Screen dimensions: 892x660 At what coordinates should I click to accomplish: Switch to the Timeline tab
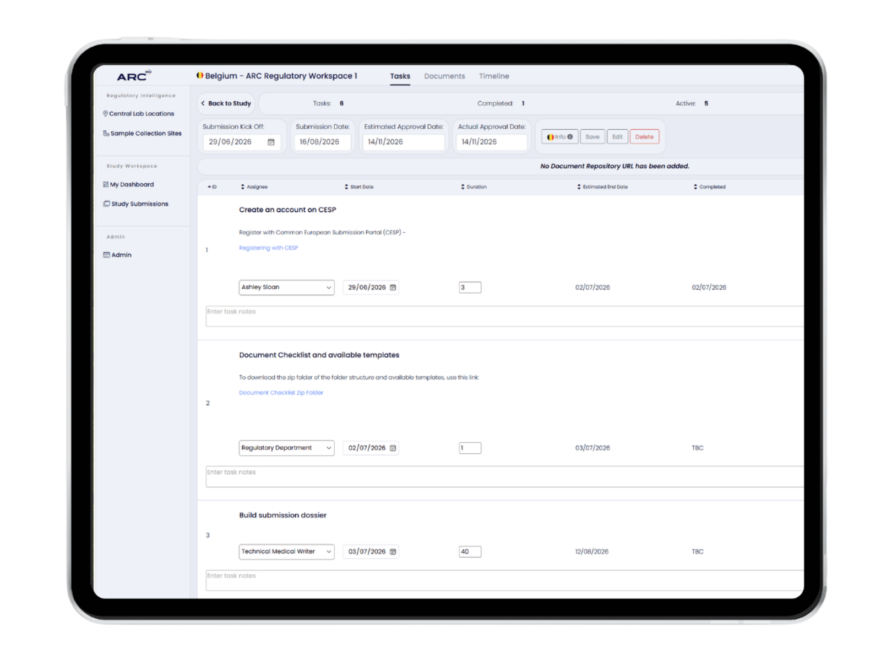[494, 76]
